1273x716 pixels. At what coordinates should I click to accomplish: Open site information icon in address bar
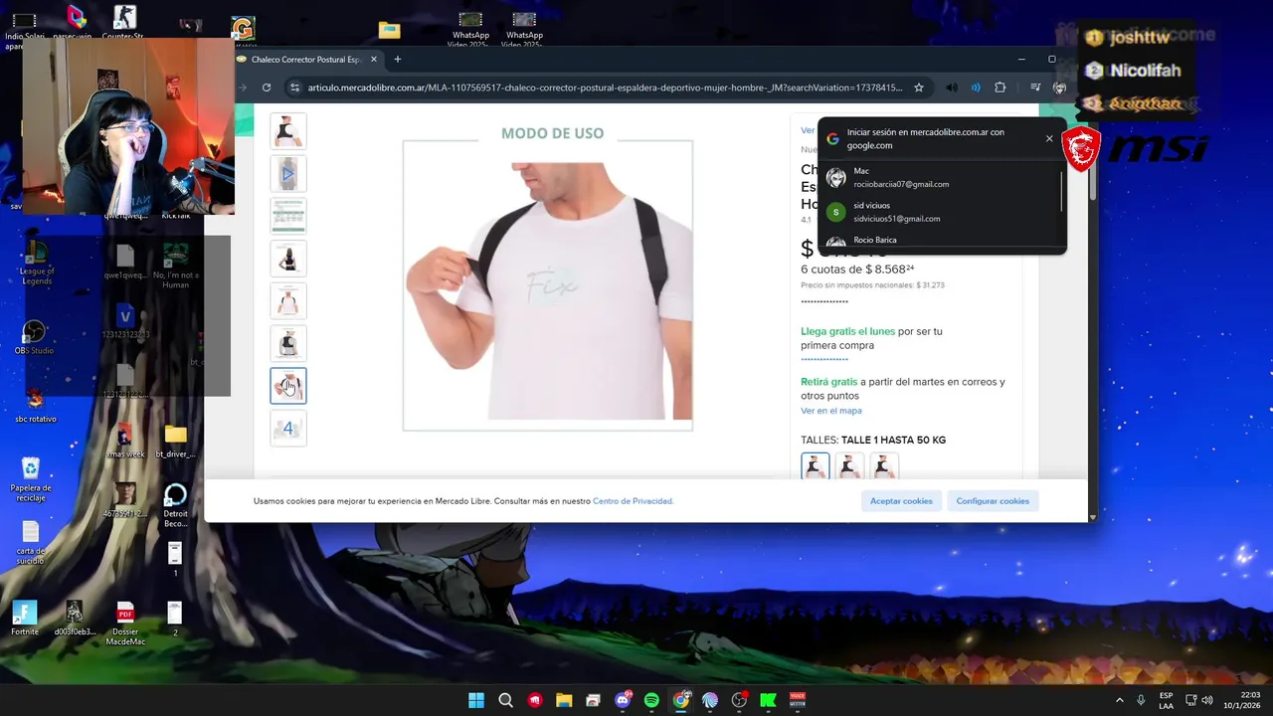294,88
